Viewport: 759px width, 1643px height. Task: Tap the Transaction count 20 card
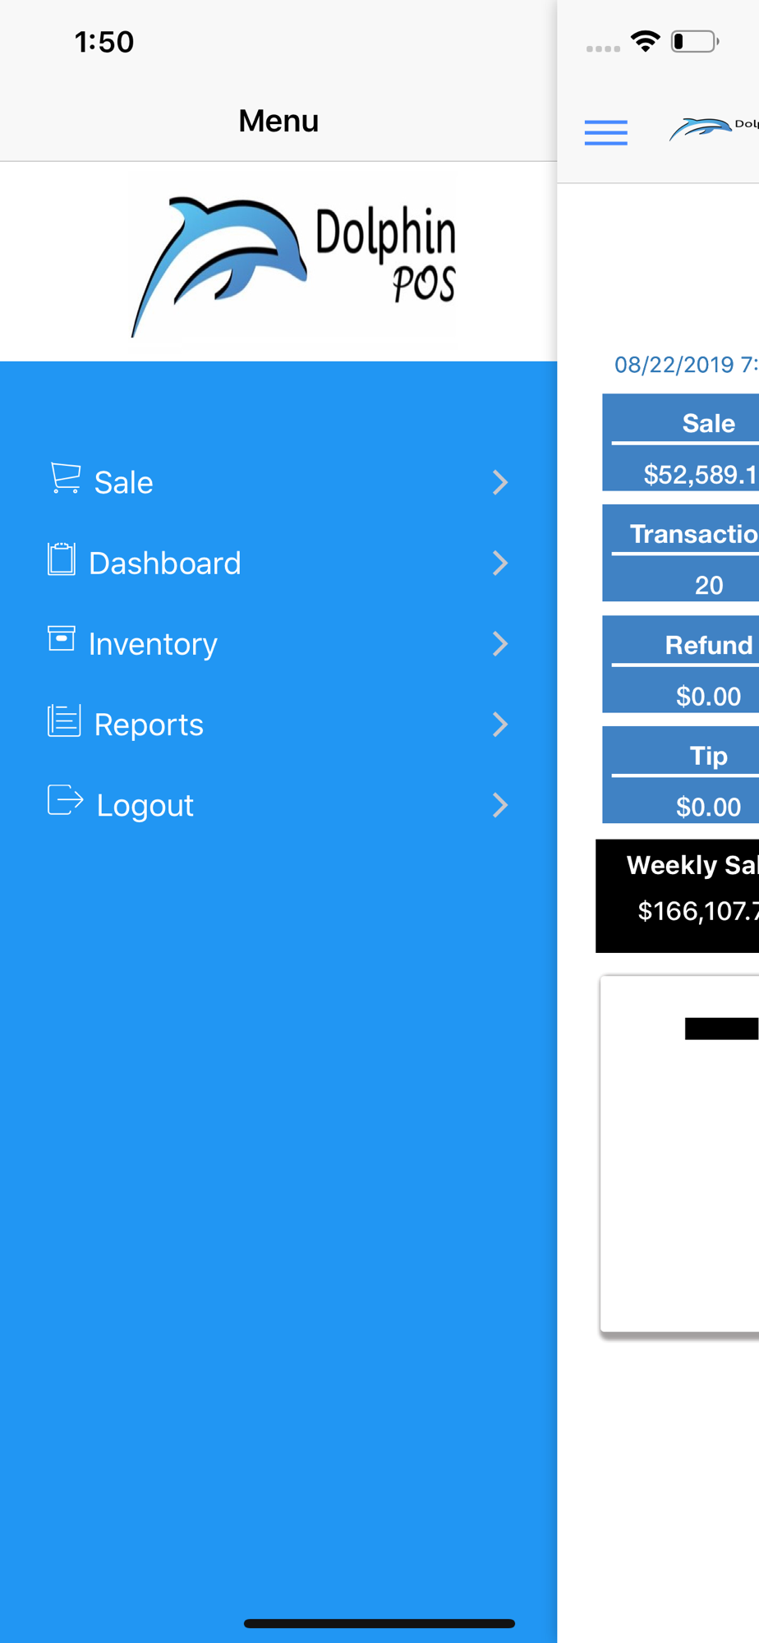pos(680,554)
